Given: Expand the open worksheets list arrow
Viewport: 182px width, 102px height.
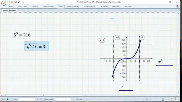Looking at the screenshot, I should pyautogui.click(x=176, y=10).
